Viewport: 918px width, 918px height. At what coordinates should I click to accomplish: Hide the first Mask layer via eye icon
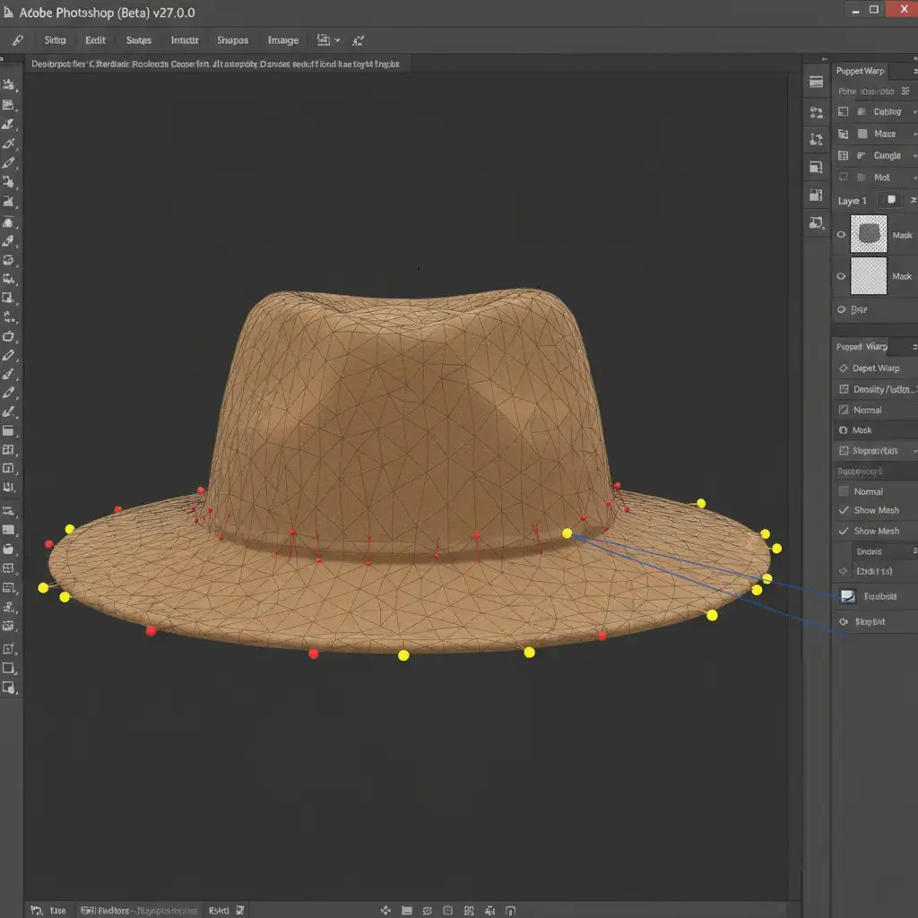coord(841,235)
